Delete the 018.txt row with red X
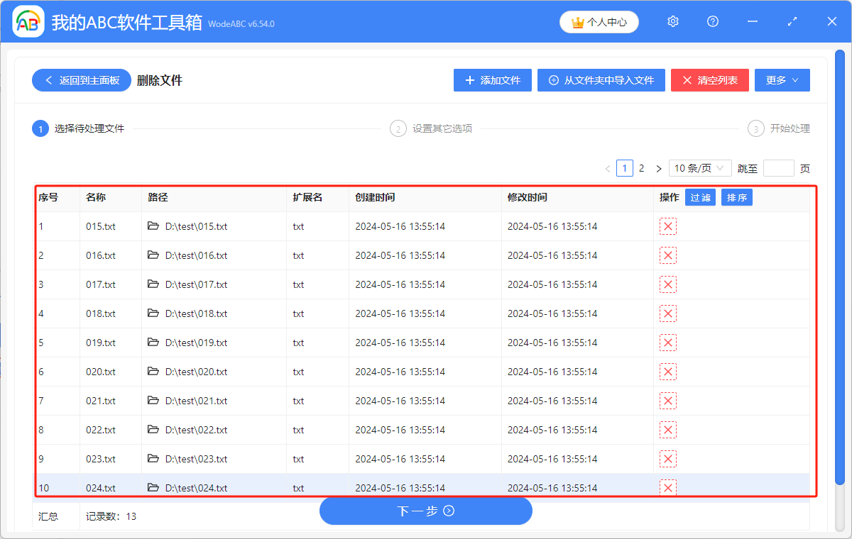Viewport: 852px width, 539px height. 667,313
